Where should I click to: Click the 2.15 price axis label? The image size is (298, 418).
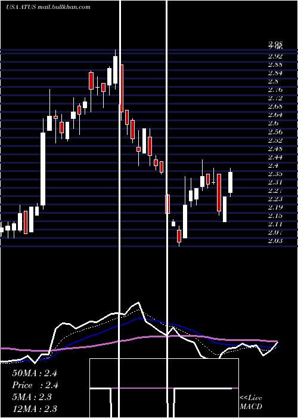(275, 216)
